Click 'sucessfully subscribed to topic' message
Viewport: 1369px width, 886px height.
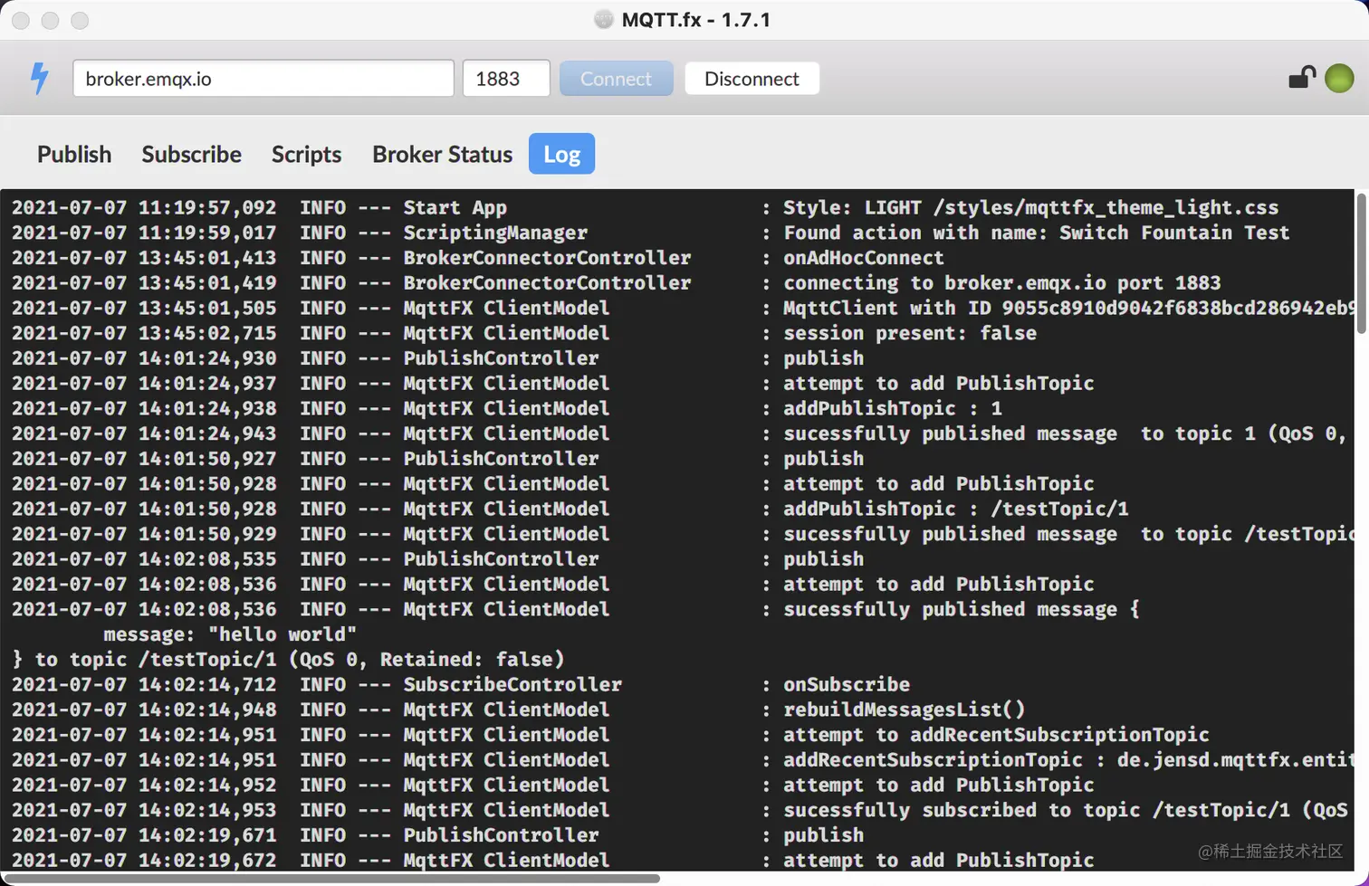click(1067, 811)
